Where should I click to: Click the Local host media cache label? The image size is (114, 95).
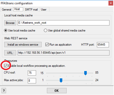point(18,15)
